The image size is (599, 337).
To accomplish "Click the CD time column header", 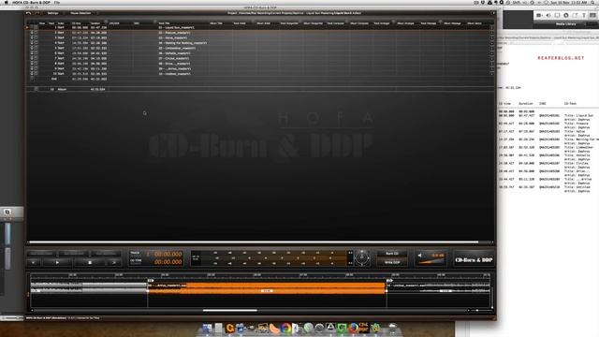I will pos(77,23).
